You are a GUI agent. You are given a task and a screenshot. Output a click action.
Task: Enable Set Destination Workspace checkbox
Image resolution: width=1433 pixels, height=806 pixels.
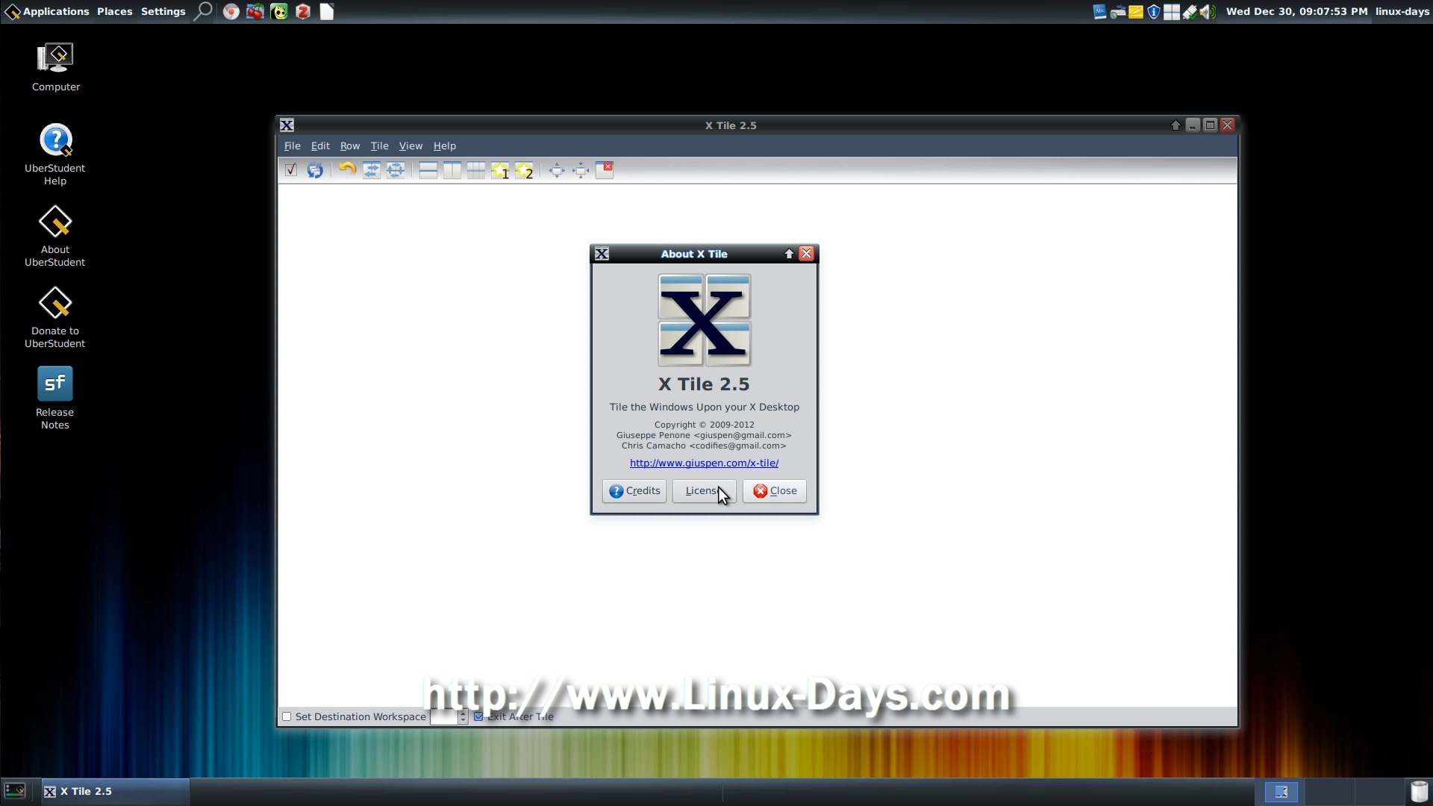click(x=287, y=716)
